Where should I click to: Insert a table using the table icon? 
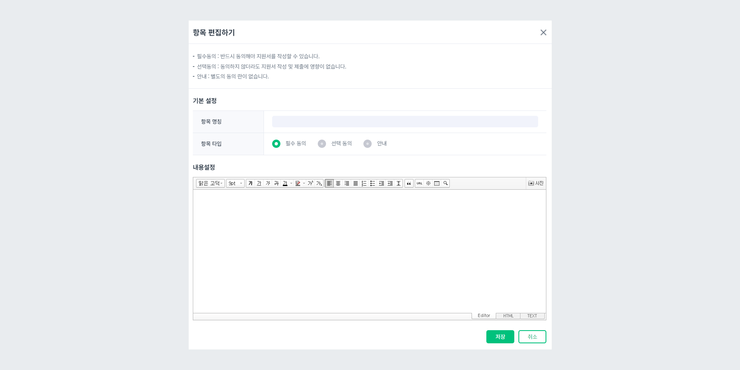coord(437,183)
